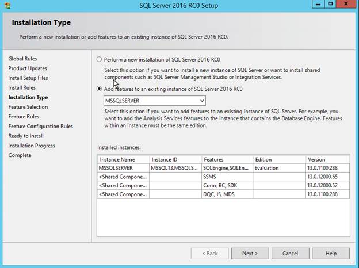359x268 pixels.
Task: Click version 13.0.12000.65 cell
Action: pyautogui.click(x=327, y=177)
